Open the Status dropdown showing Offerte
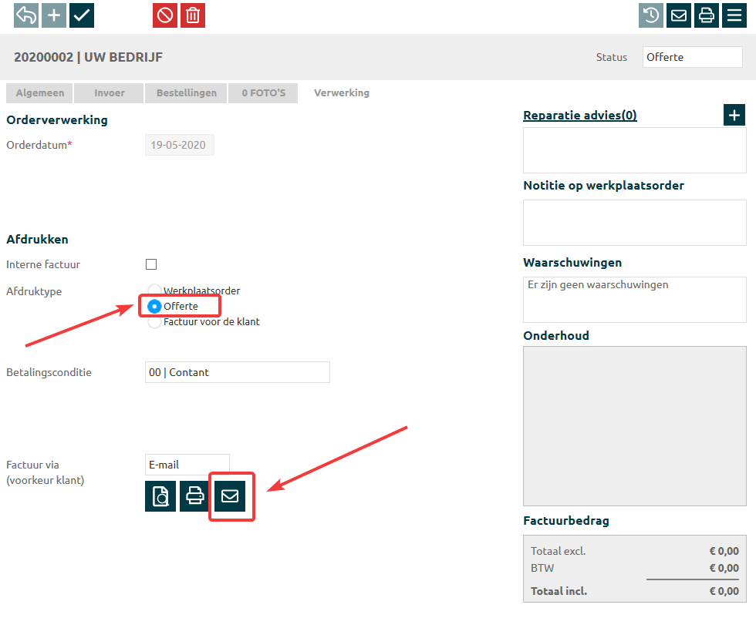The height and width of the screenshot is (618, 756). coord(692,57)
